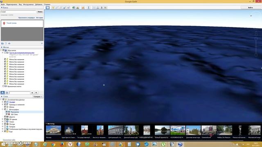The height and width of the screenshot is (147, 262).
Task: Click the print icon under search results
Action: coord(9,44)
